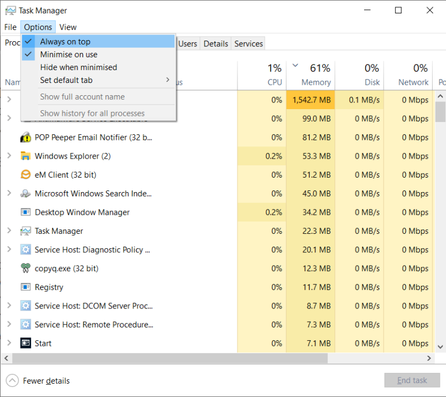The image size is (446, 397).
Task: Expand Service Host: DCOM Server Process group
Action: point(9,306)
